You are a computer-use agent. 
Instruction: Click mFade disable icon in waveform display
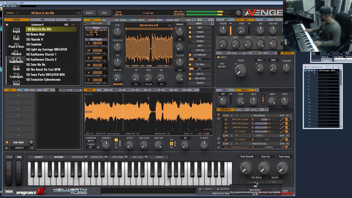tap(171, 66)
